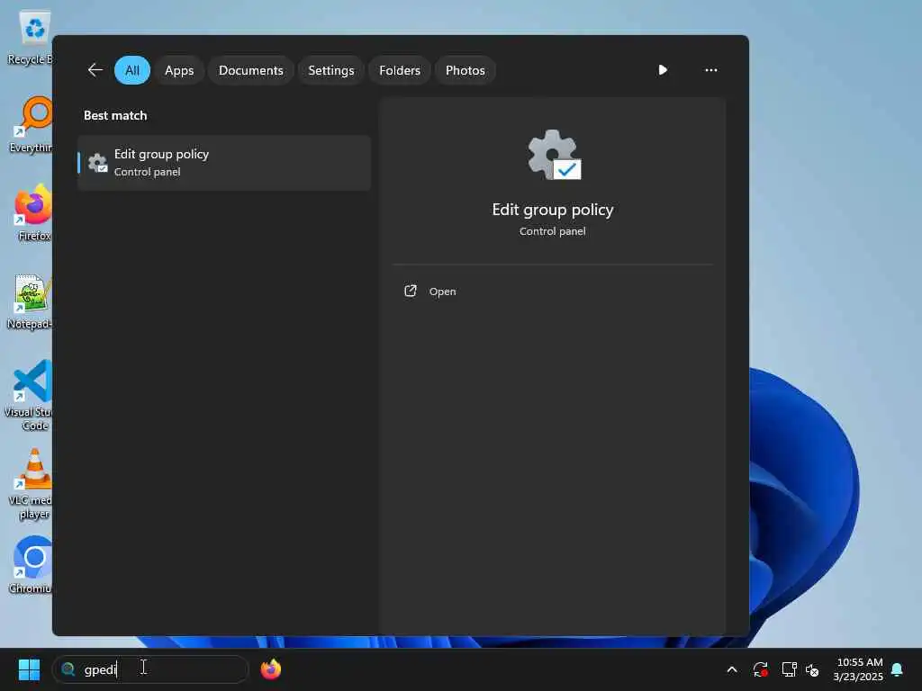
Task: Switch to the Settings filter
Action: point(331,70)
